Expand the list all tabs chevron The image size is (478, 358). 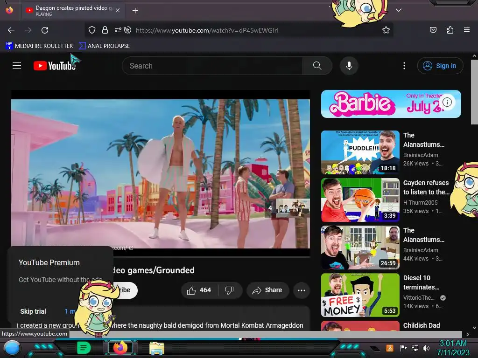[x=399, y=10]
